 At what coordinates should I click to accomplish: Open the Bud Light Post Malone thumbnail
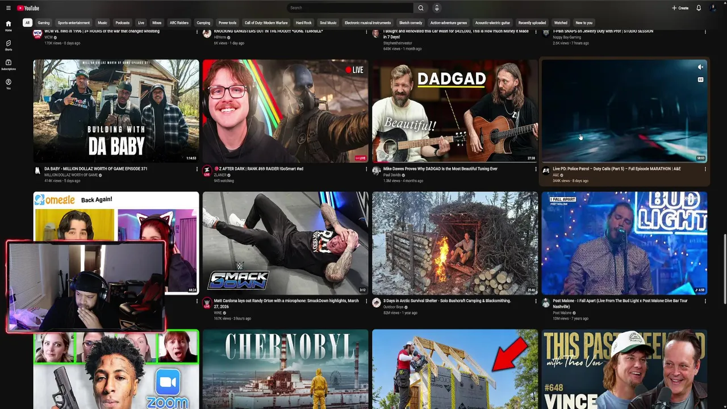[x=624, y=243]
